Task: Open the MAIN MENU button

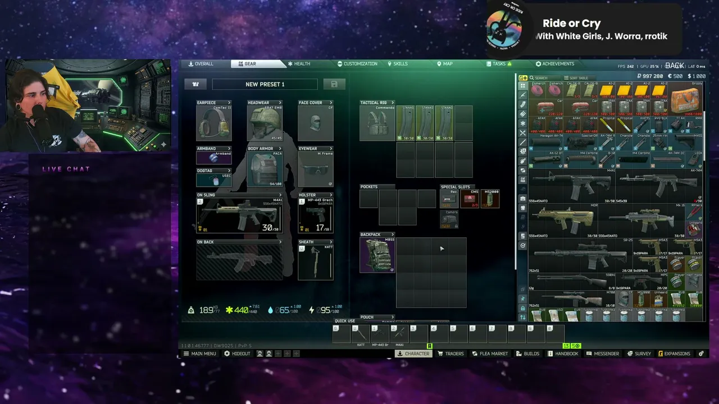Action: [x=199, y=353]
